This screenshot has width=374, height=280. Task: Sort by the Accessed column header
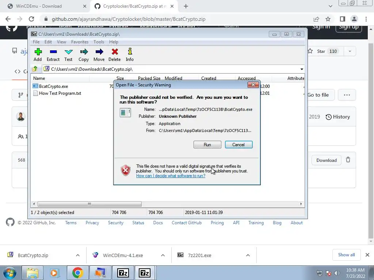pos(247,78)
